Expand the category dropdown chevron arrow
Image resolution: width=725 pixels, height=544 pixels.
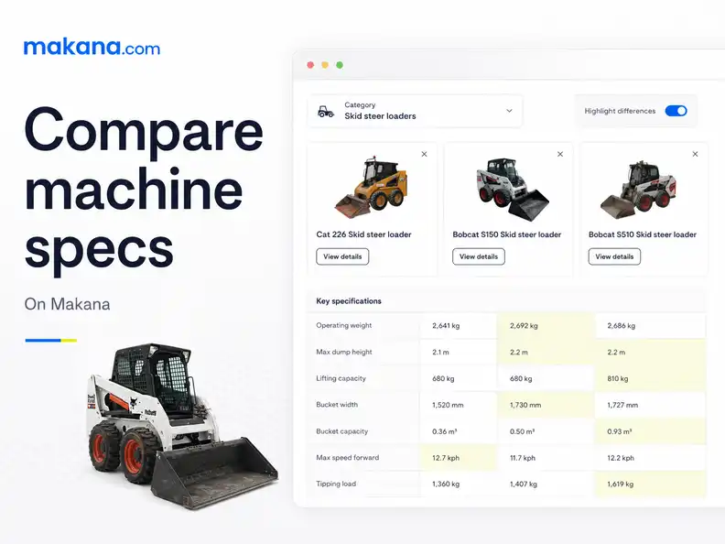point(509,111)
